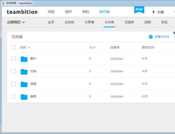Click the 更新时间 column header

point(148,47)
